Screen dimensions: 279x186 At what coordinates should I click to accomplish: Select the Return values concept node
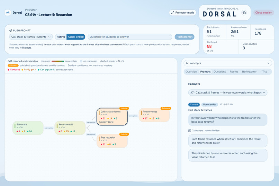click(x=154, y=115)
